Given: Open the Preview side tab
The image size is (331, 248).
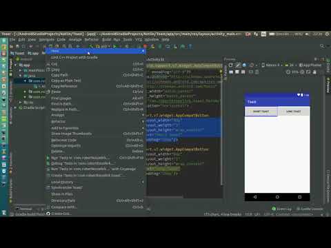Looking at the screenshot, I should pos(328,85).
